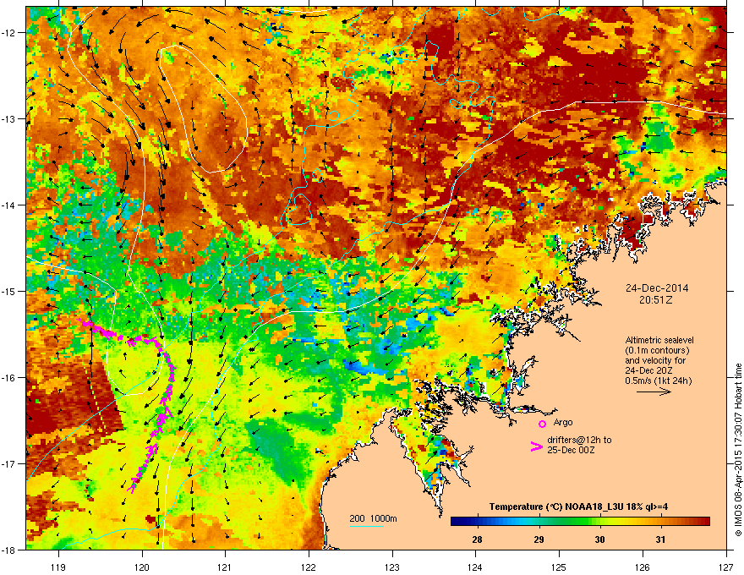Click the '25-Dec 00Z' drifter text
Viewport: 744px width, 575px height.
(571, 450)
